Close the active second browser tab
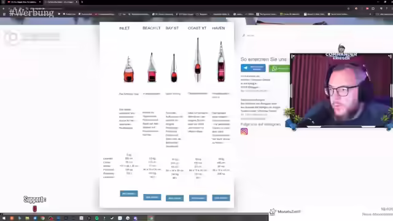This screenshot has height=221, width=393. pyautogui.click(x=77, y=2)
